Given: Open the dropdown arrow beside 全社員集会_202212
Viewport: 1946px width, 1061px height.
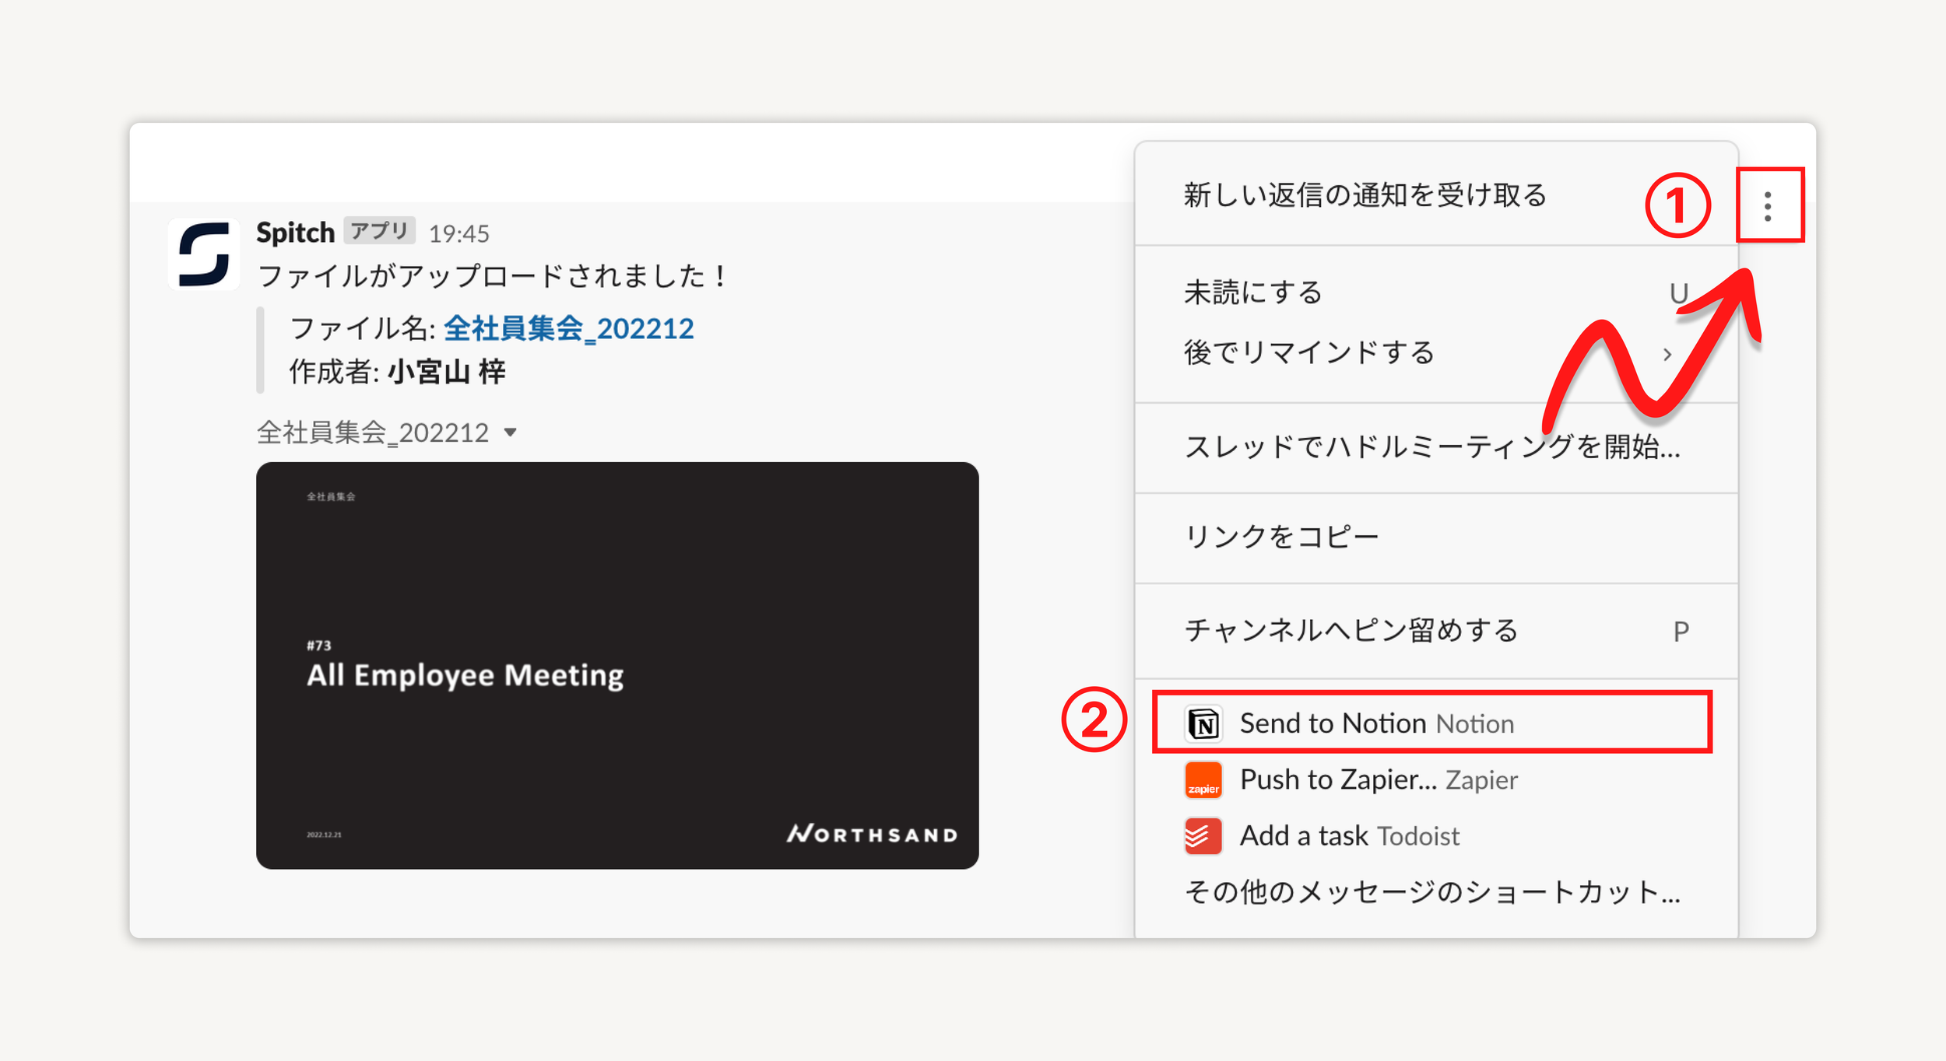Looking at the screenshot, I should (511, 432).
